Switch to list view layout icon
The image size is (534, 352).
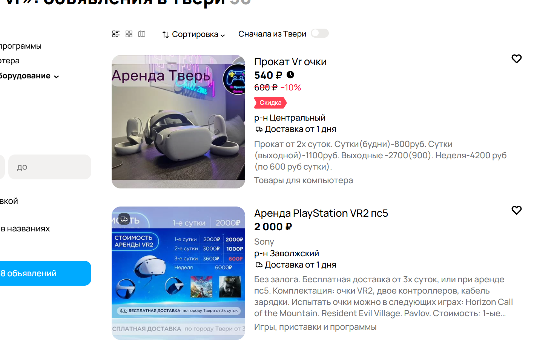coord(116,34)
